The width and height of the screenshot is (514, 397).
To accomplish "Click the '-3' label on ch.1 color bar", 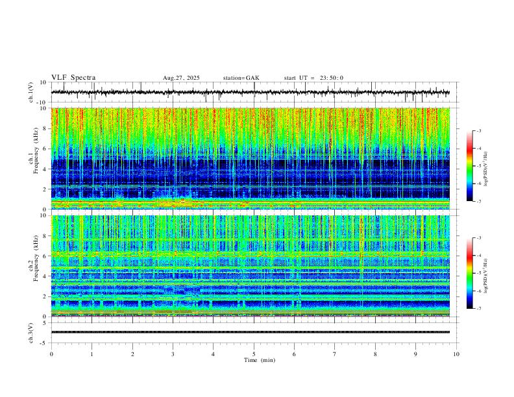I will point(478,131).
